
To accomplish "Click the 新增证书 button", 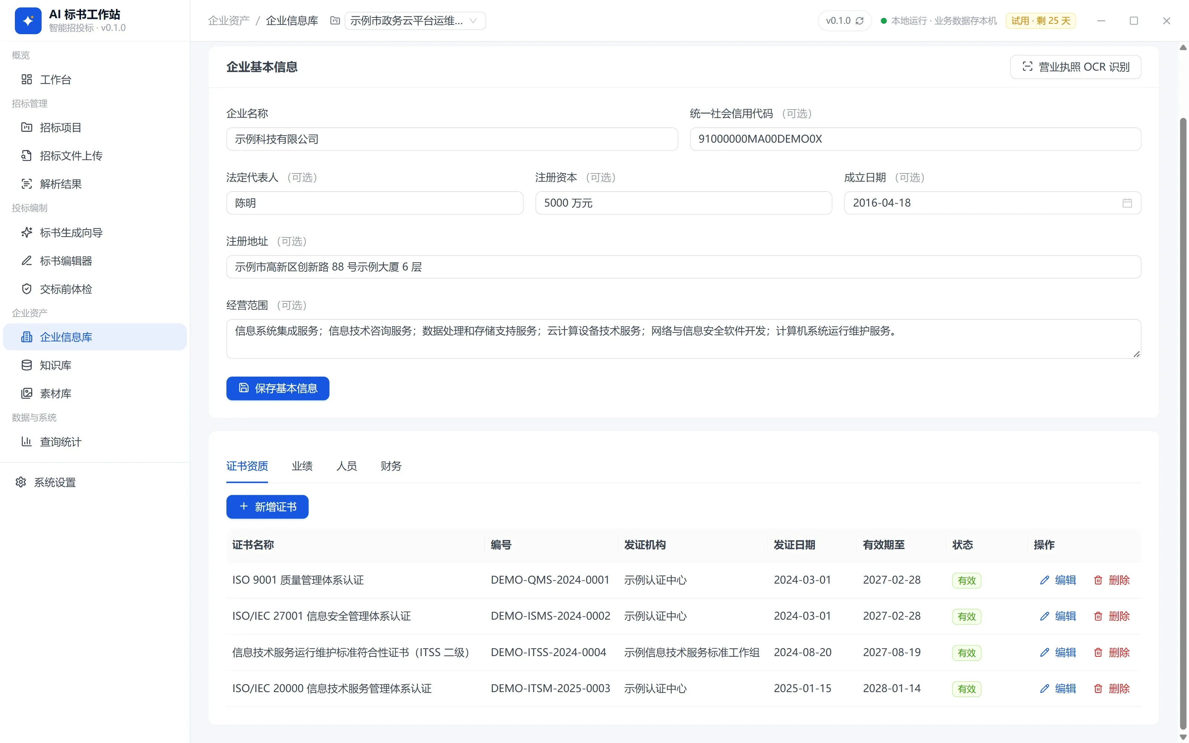I will (267, 507).
